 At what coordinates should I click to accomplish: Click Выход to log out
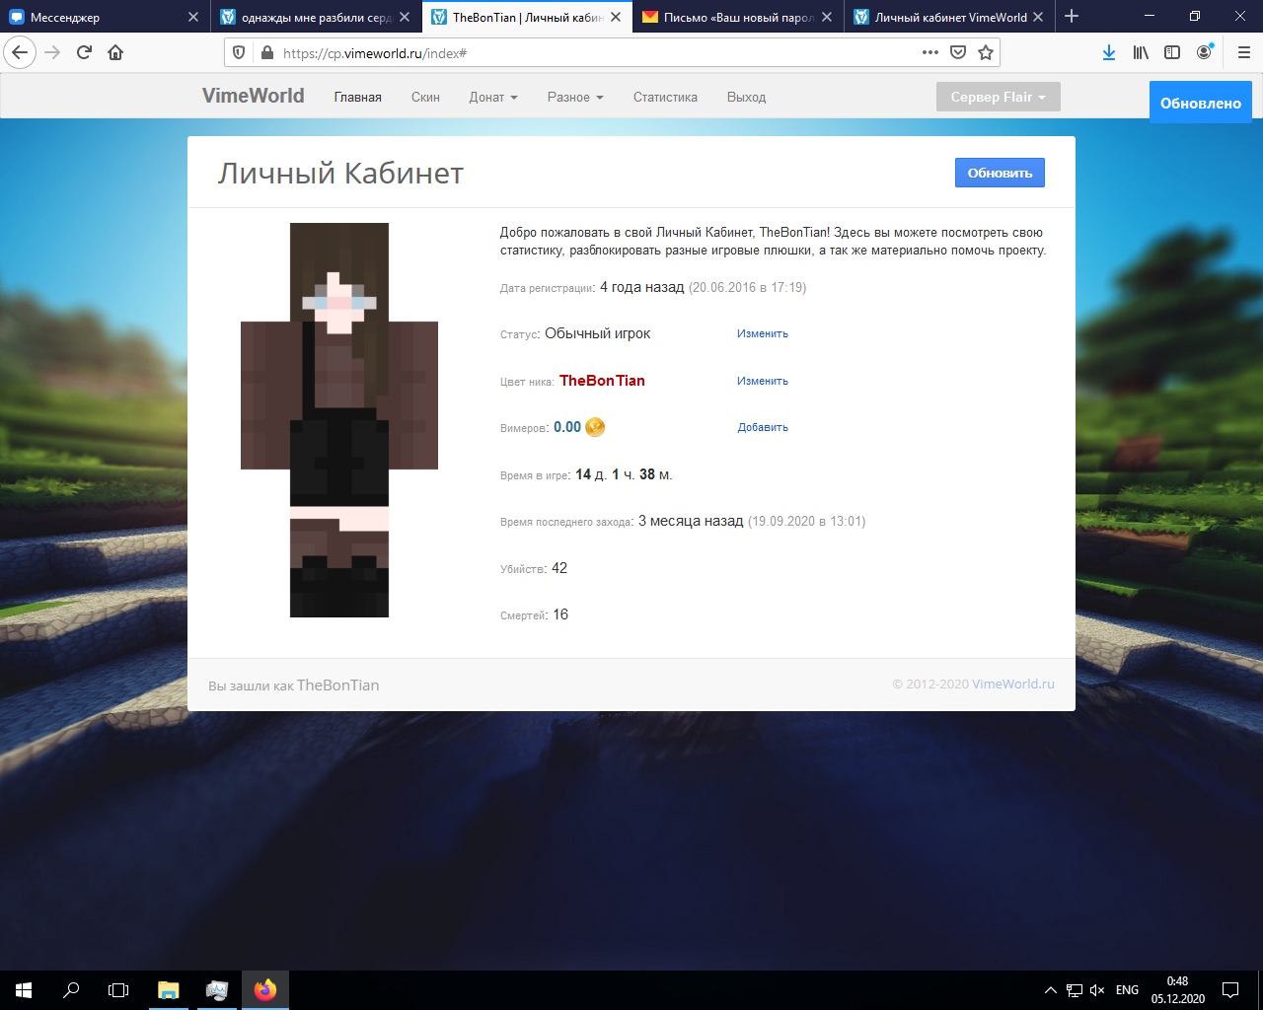pyautogui.click(x=746, y=97)
